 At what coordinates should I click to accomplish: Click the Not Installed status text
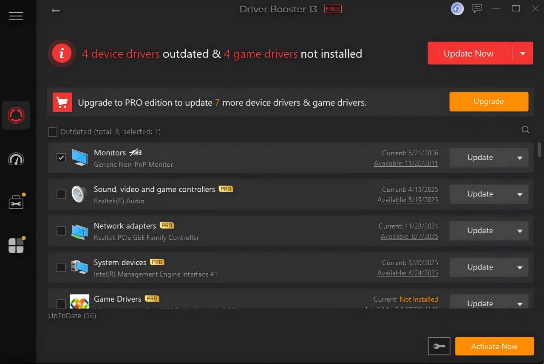click(419, 299)
